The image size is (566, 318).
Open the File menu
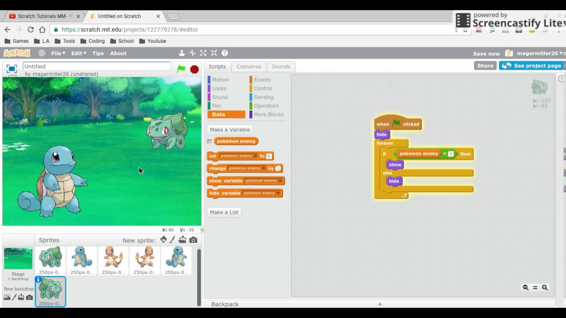[58, 53]
